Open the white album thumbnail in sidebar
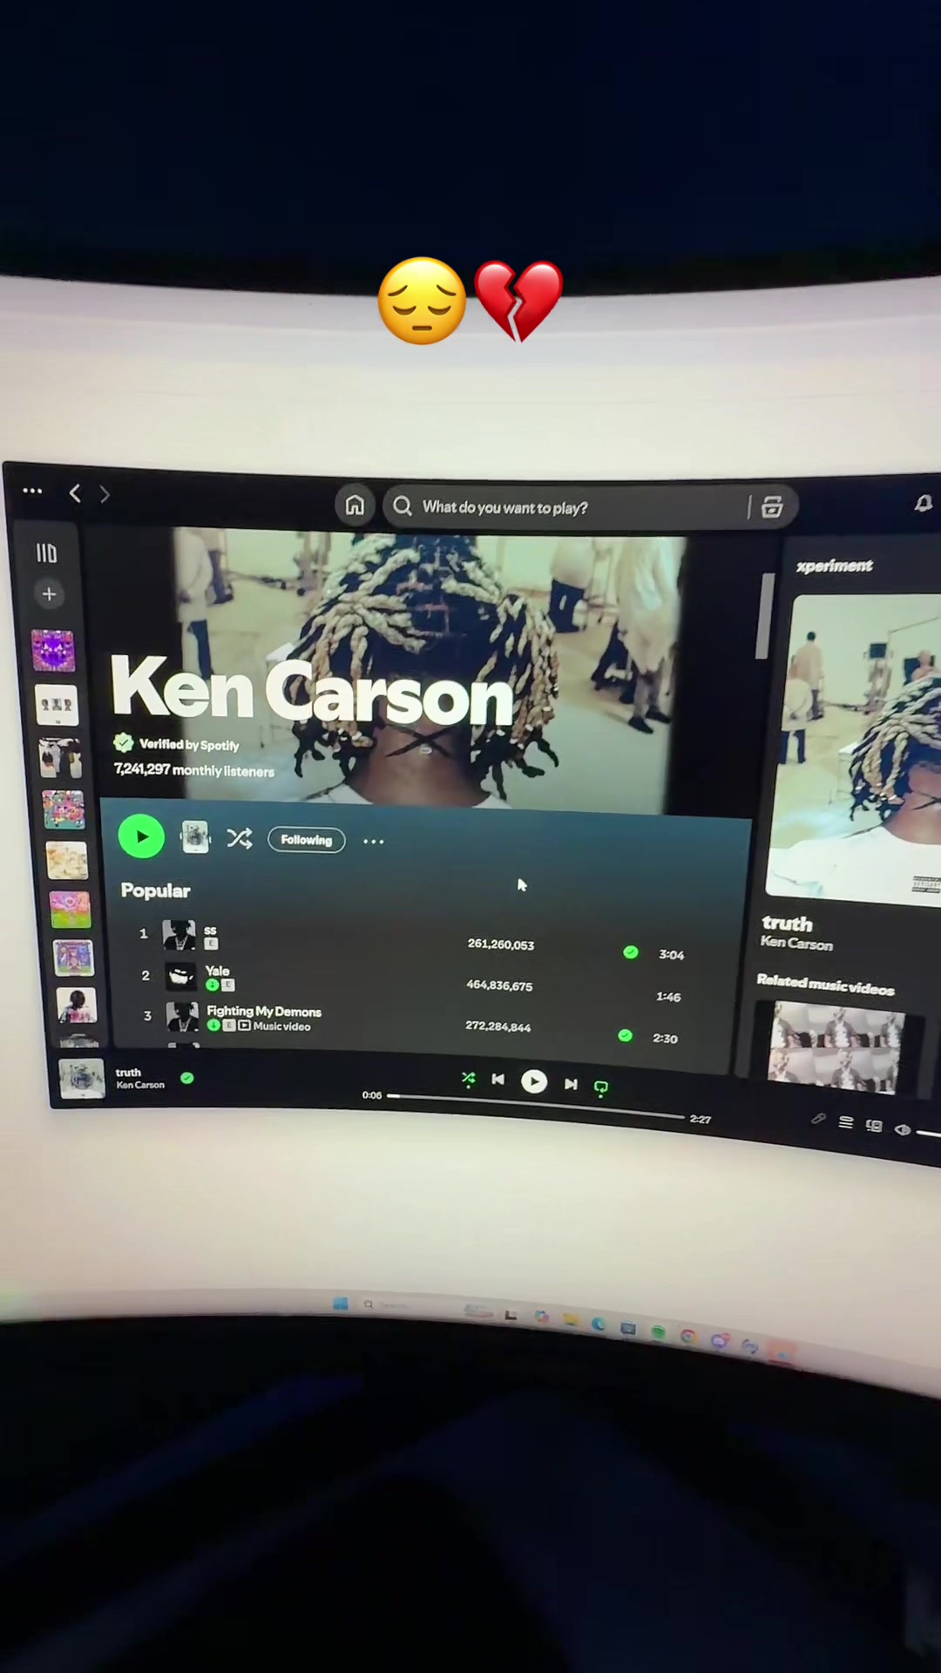This screenshot has height=1673, width=941. (58, 704)
